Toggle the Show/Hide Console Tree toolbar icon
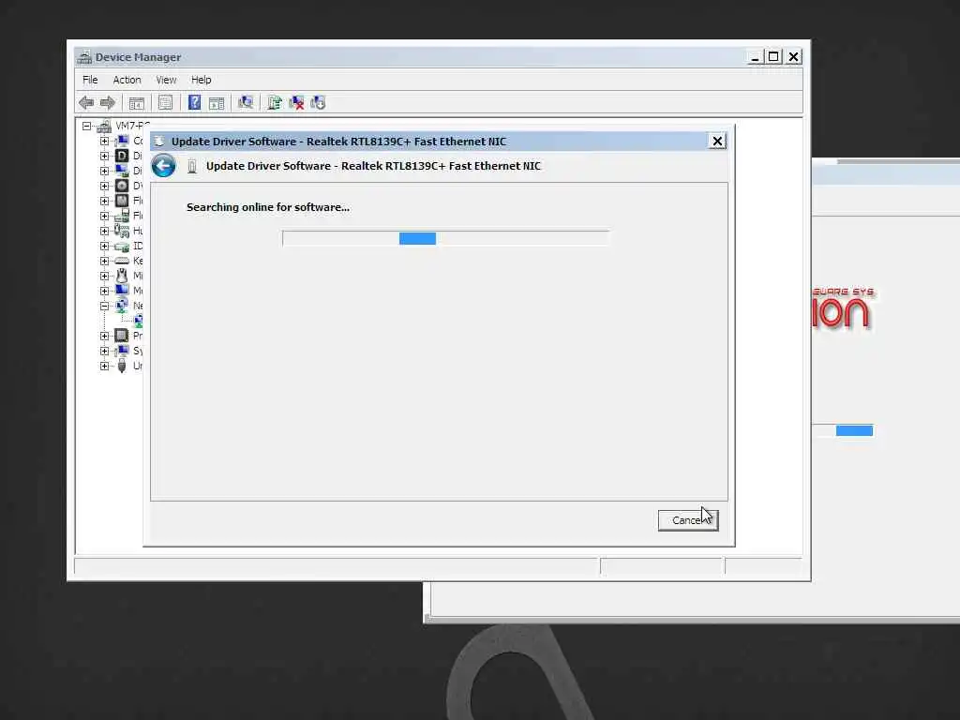The height and width of the screenshot is (720, 960). coord(137,103)
